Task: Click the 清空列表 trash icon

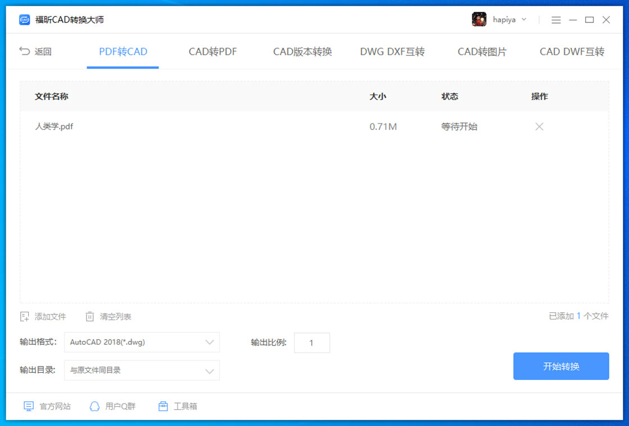Action: pyautogui.click(x=90, y=317)
